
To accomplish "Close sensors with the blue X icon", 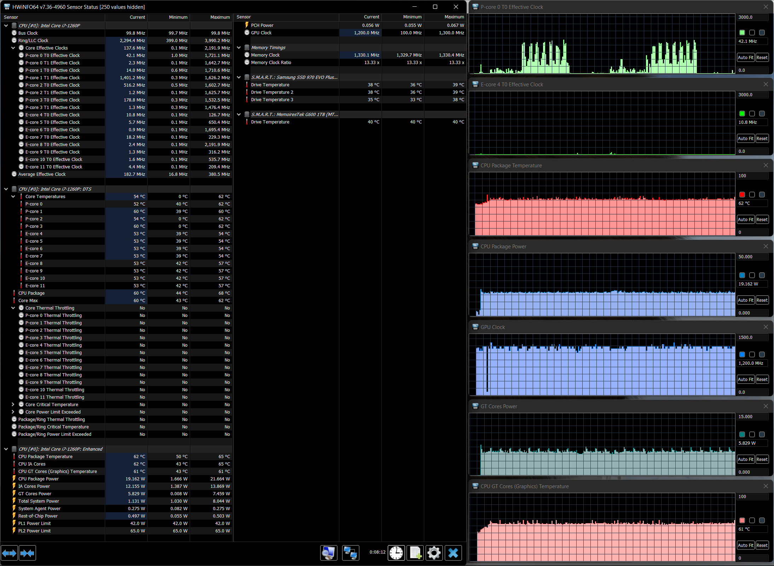I will pos(453,553).
